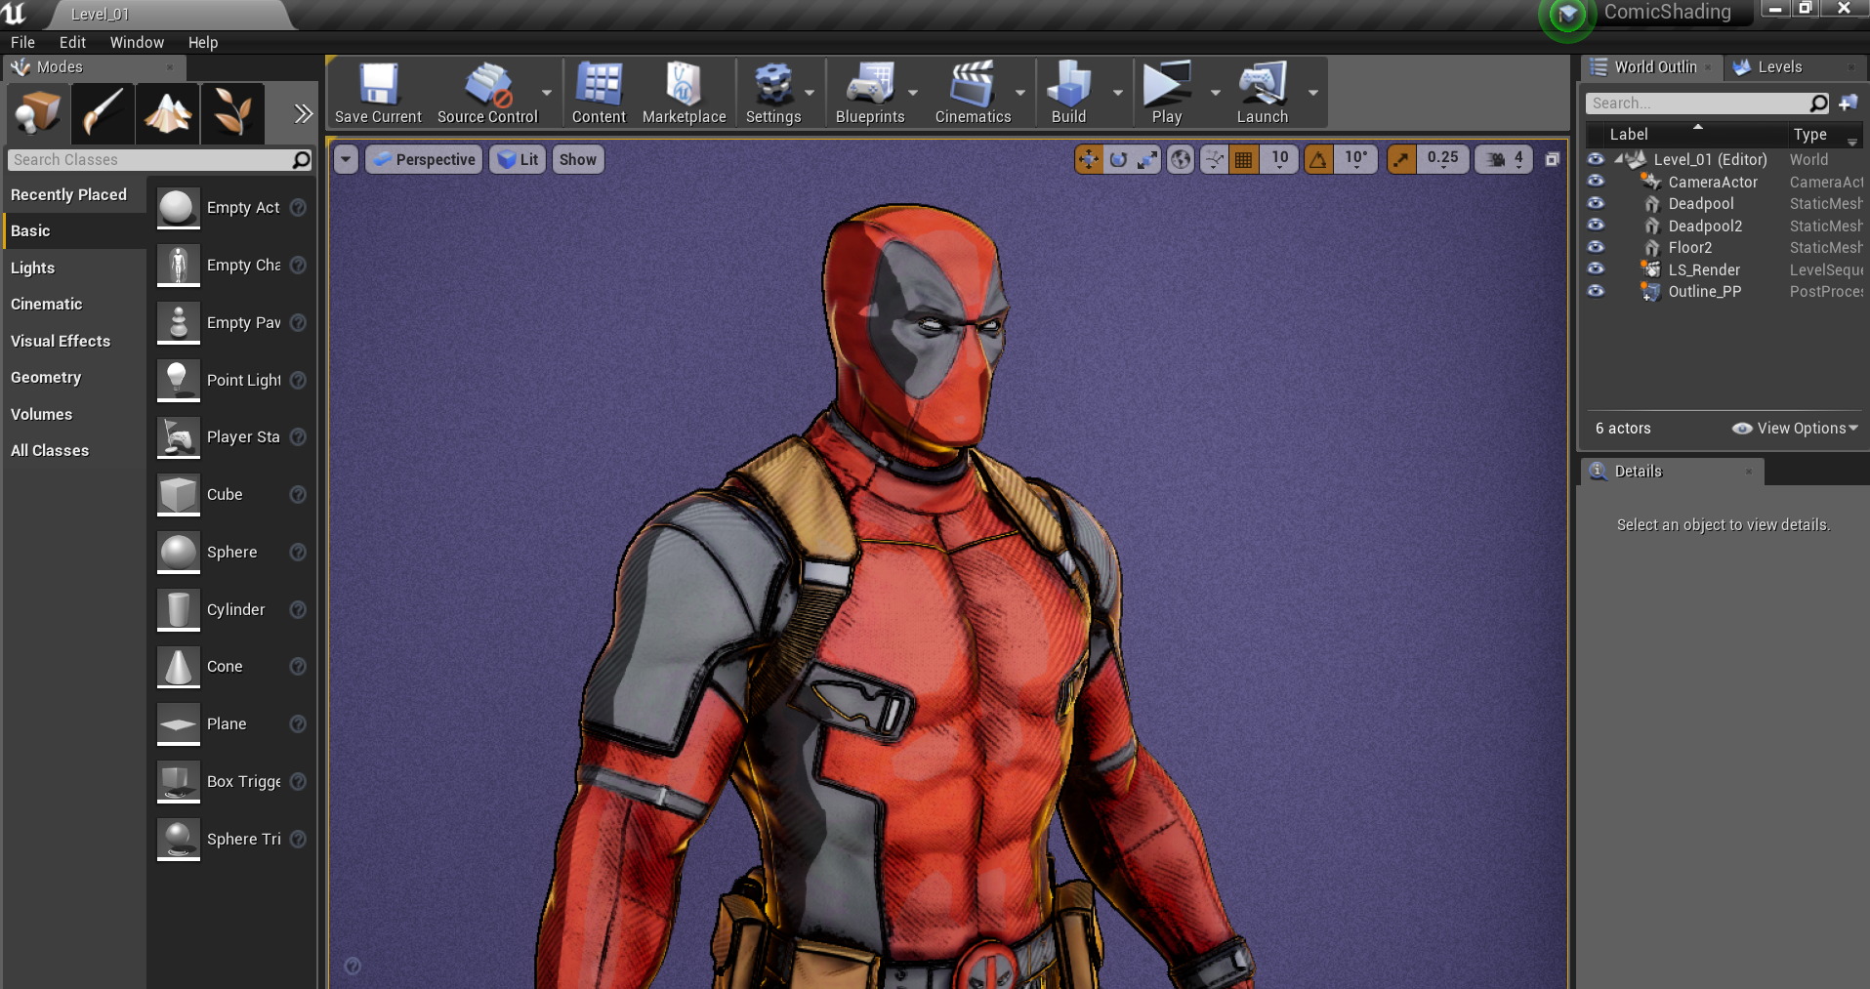Expand more modes with double chevron
The image size is (1870, 989).
pyautogui.click(x=304, y=113)
